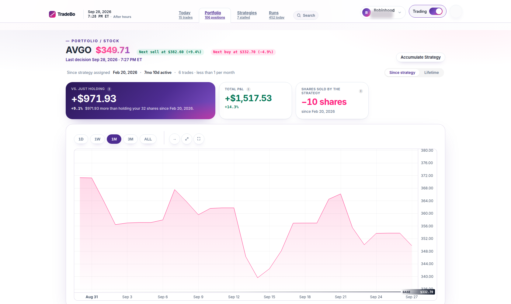The height and width of the screenshot is (304, 511).
Task: Click the blank round button beside Trading
Action: point(456,12)
